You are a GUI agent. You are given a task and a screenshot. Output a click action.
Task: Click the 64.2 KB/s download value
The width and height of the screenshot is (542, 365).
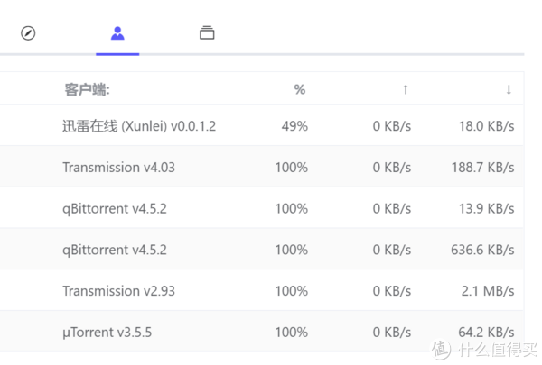pos(486,333)
